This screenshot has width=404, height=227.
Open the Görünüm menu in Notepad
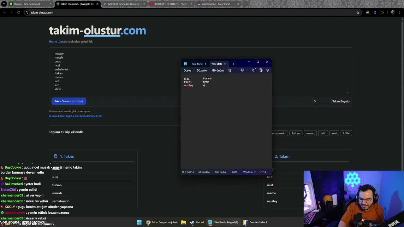pos(218,71)
